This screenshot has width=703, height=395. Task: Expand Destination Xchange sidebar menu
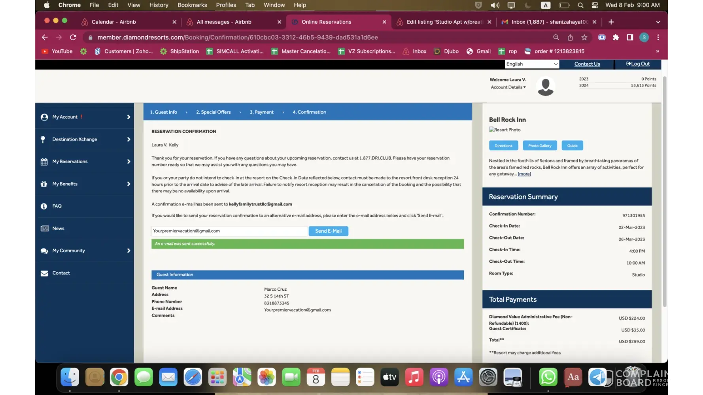[85, 139]
